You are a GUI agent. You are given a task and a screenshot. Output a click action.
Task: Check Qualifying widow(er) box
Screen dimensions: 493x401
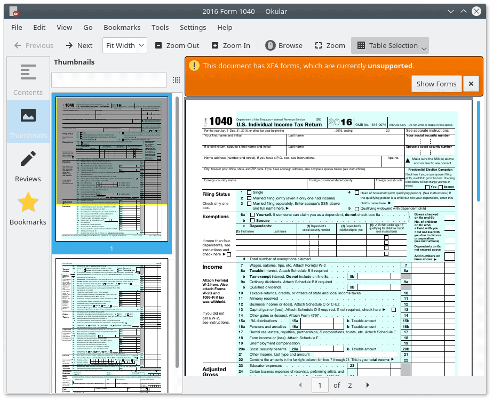click(x=357, y=208)
